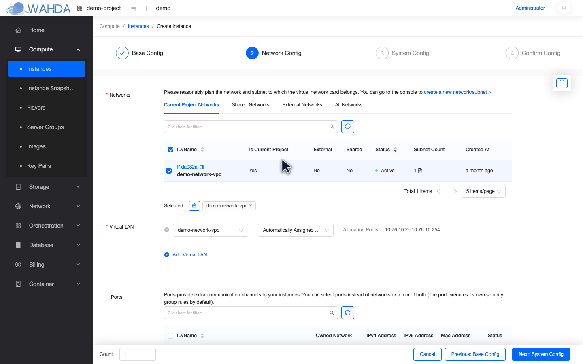Screen dimensions: 583x364
Task: Click the Instances breadcrumb link
Action: [x=138, y=26]
